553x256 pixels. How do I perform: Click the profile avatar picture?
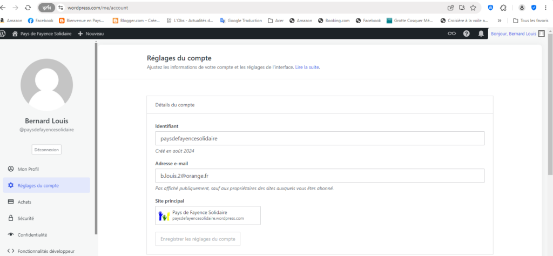point(46,85)
